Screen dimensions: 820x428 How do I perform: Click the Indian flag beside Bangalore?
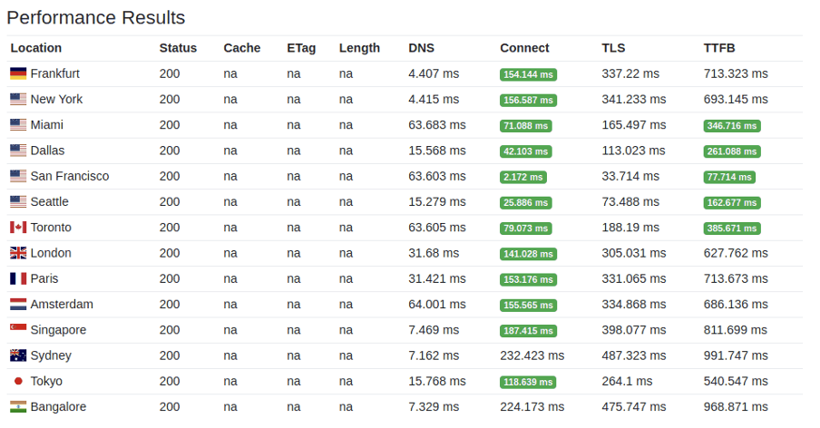(18, 407)
